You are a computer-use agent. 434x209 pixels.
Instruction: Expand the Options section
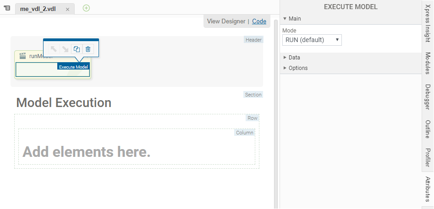[x=298, y=68]
